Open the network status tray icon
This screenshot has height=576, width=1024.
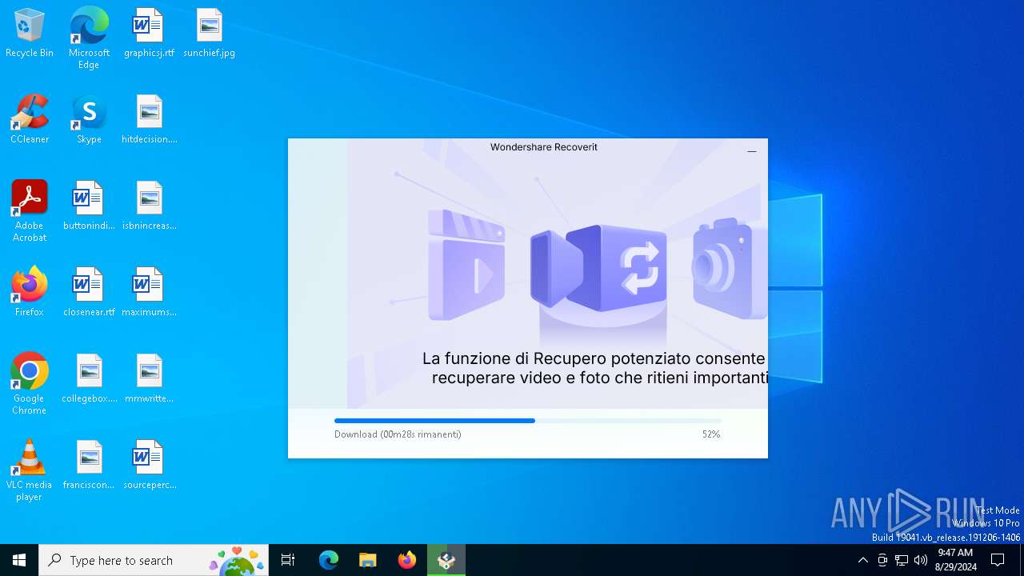tap(902, 560)
